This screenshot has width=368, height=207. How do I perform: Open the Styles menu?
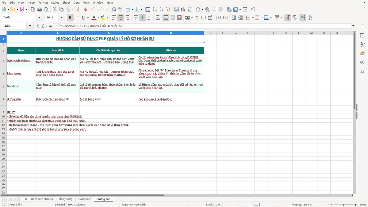[55, 2]
